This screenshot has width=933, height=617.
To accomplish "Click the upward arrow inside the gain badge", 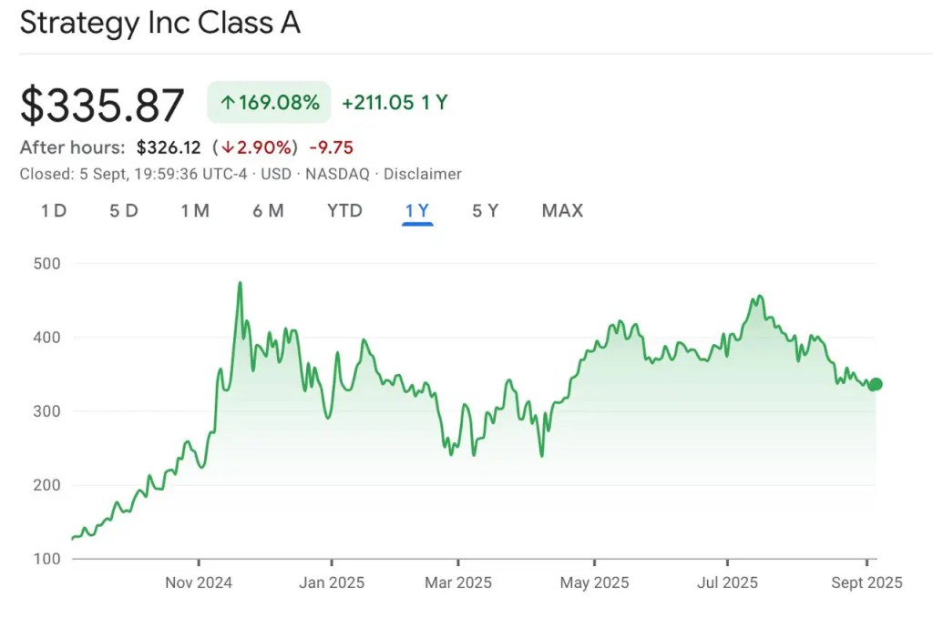I will point(228,103).
